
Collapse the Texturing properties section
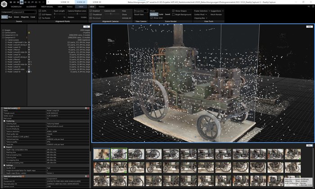4,120
